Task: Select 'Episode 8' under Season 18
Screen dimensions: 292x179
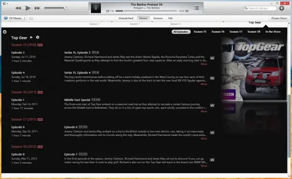Action: point(18,154)
